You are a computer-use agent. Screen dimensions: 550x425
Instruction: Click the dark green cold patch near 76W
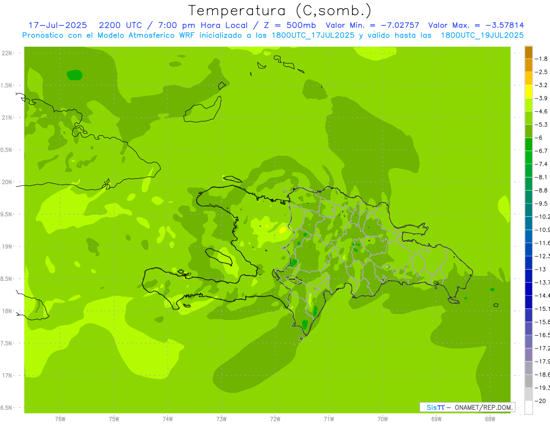click(x=74, y=75)
